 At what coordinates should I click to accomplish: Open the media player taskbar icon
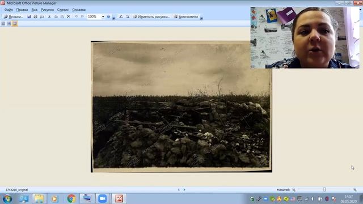tap(54, 199)
